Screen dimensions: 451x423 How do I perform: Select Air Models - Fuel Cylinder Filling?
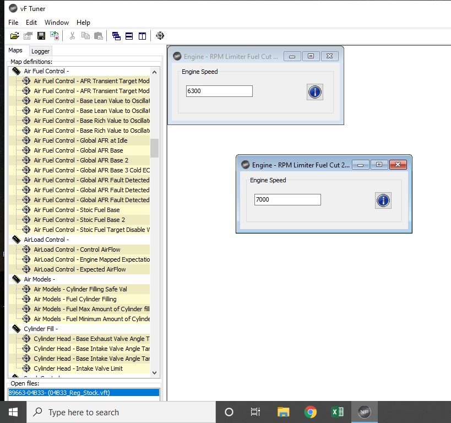(x=75, y=299)
